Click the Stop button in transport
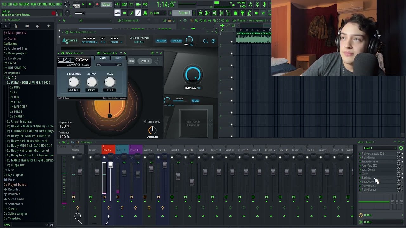 click(x=90, y=4)
